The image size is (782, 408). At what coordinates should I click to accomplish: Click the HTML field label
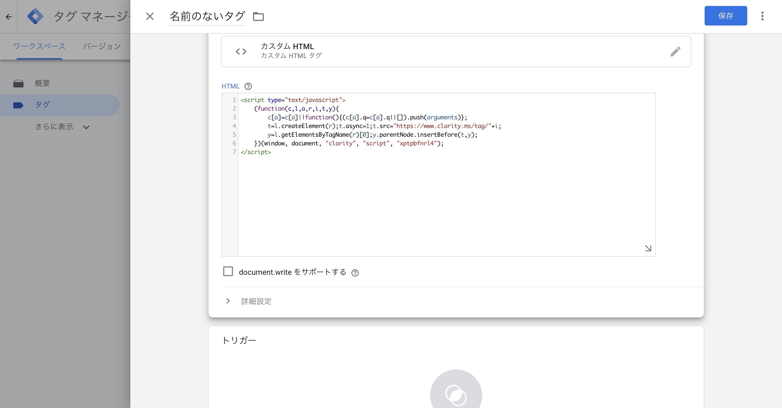pos(231,87)
